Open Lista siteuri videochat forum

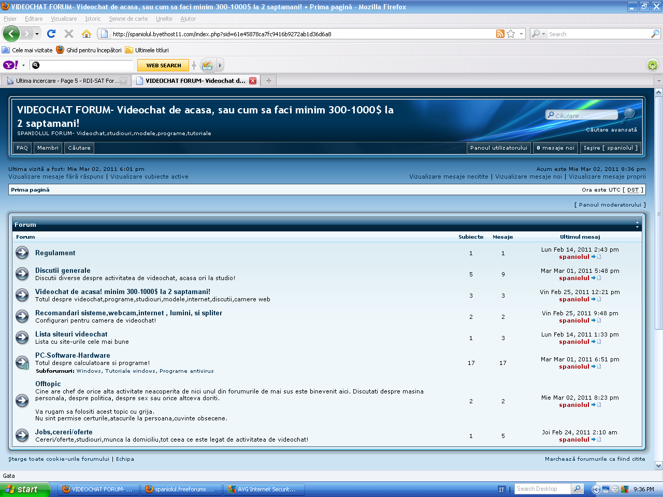[x=71, y=334]
